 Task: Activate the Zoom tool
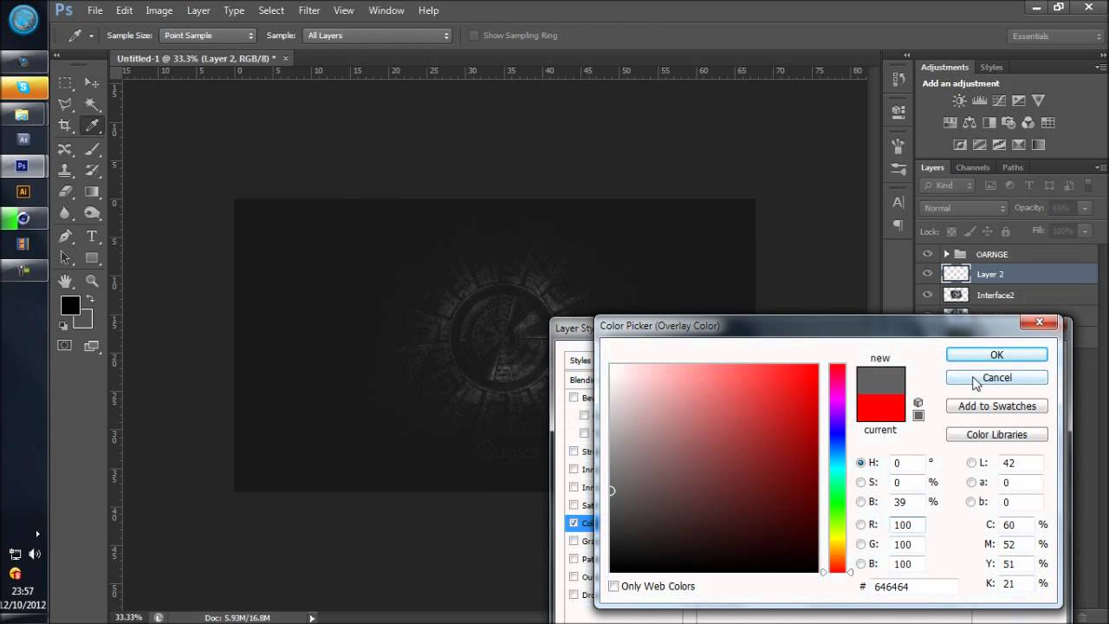(x=92, y=281)
